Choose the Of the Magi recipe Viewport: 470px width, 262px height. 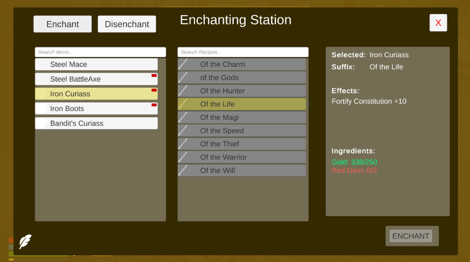(242, 117)
